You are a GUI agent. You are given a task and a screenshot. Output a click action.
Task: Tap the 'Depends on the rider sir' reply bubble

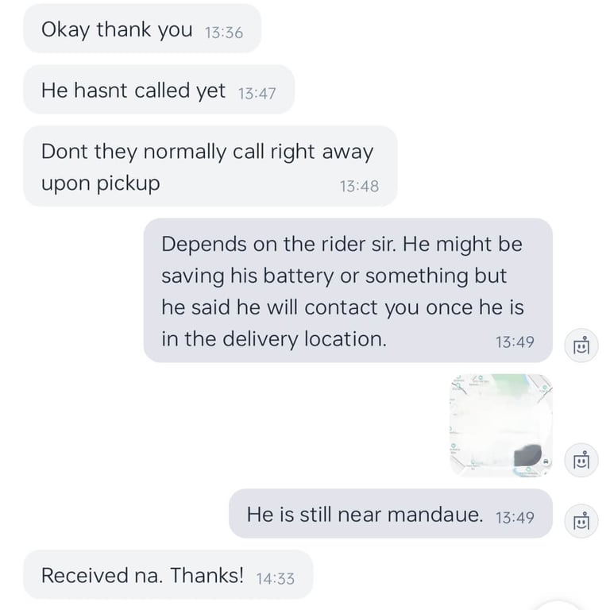coord(348,291)
